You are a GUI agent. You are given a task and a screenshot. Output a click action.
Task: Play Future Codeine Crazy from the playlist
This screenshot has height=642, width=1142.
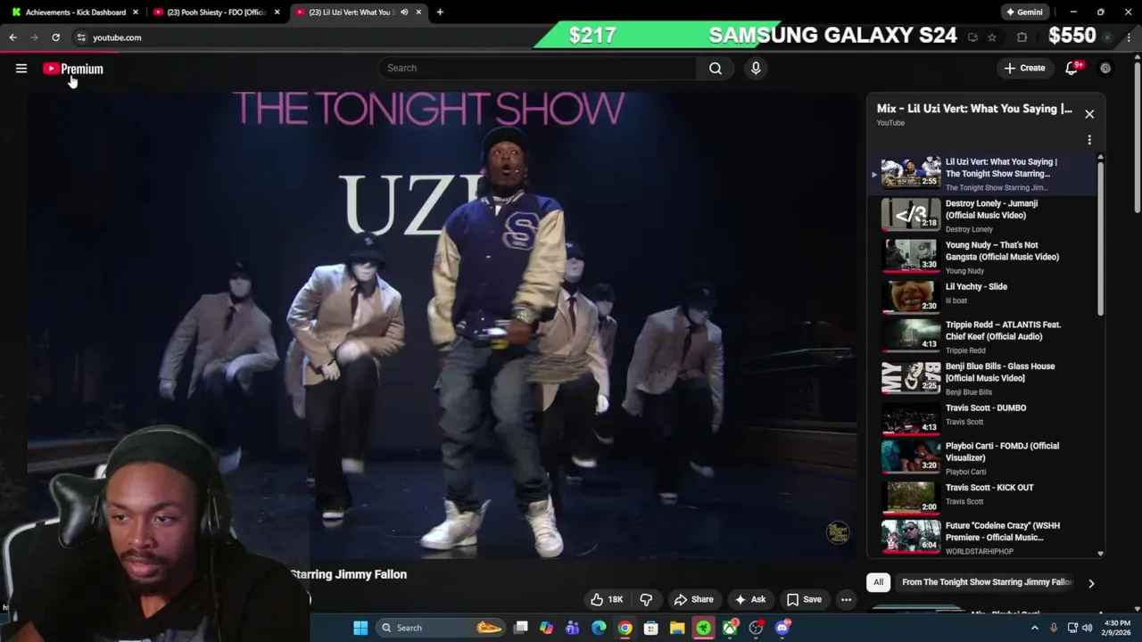(983, 538)
